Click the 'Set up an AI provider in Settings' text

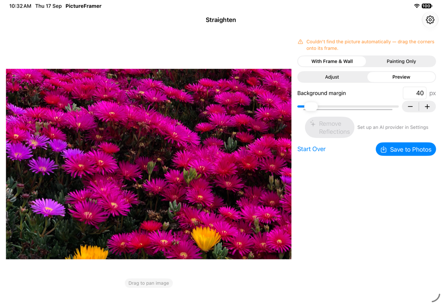point(392,127)
